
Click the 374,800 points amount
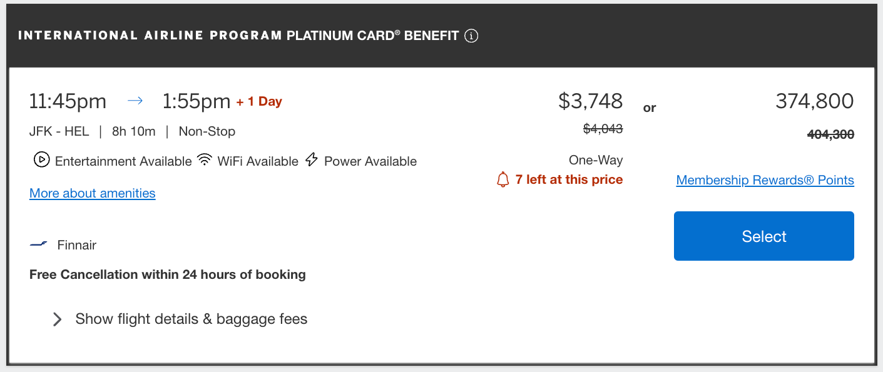814,101
